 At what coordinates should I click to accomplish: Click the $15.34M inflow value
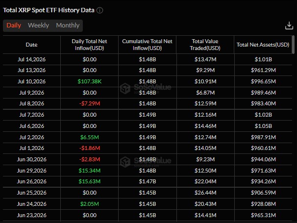(89, 171)
